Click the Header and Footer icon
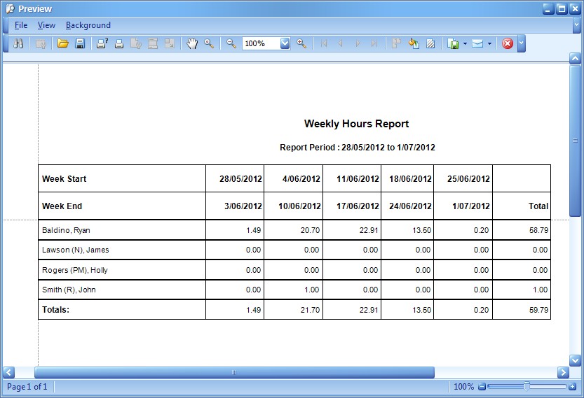 153,43
